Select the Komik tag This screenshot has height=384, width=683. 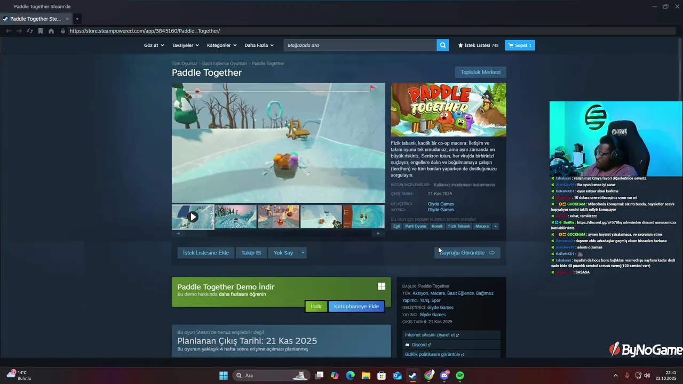click(x=437, y=226)
